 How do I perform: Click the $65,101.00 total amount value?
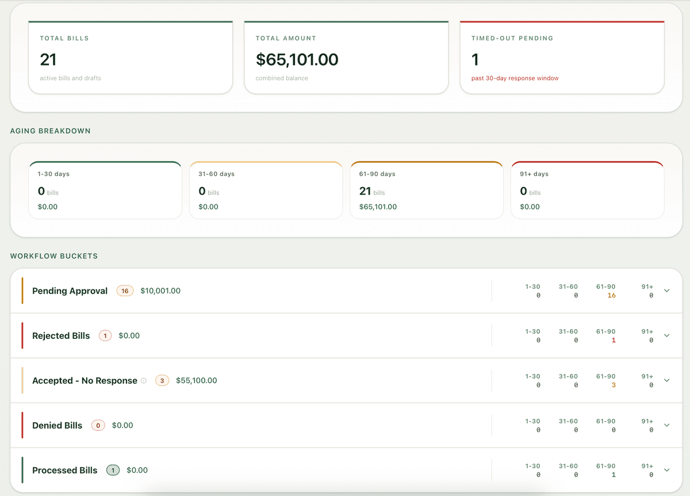coord(297,59)
